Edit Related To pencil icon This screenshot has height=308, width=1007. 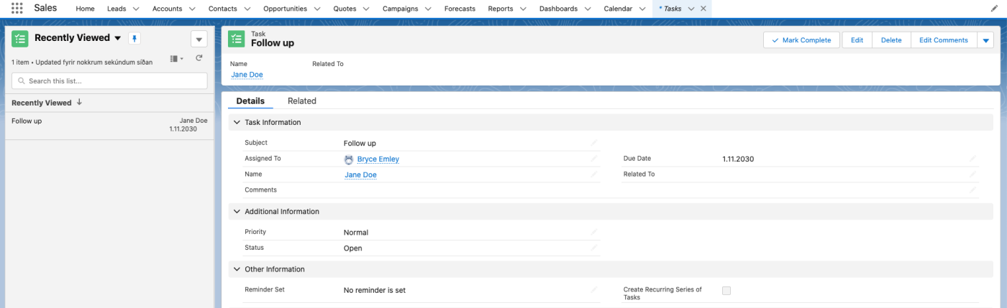(972, 174)
